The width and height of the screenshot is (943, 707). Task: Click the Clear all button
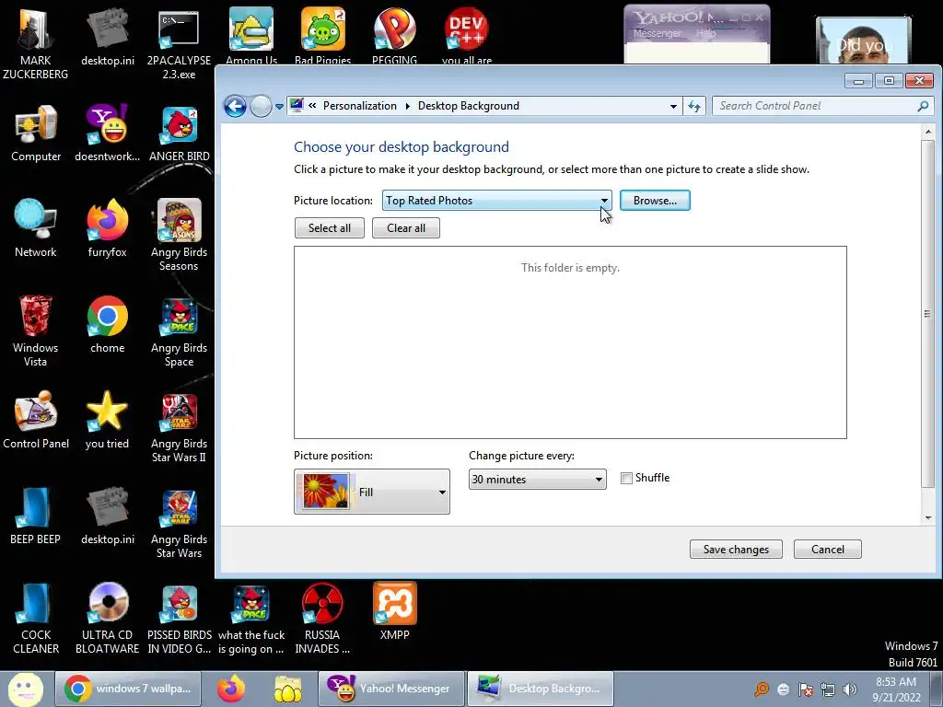tap(406, 228)
